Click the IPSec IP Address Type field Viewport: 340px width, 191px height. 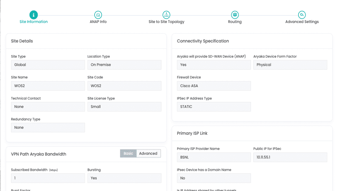[x=214, y=106]
